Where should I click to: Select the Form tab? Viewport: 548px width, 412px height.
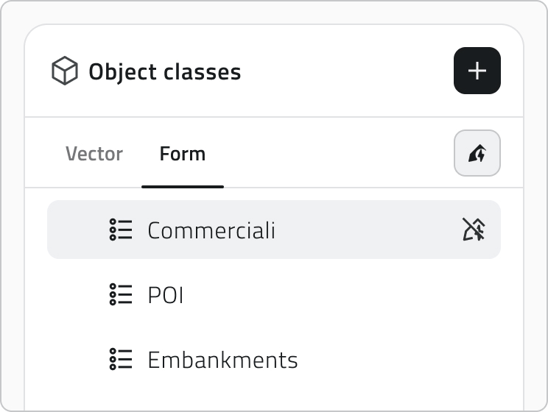point(183,154)
